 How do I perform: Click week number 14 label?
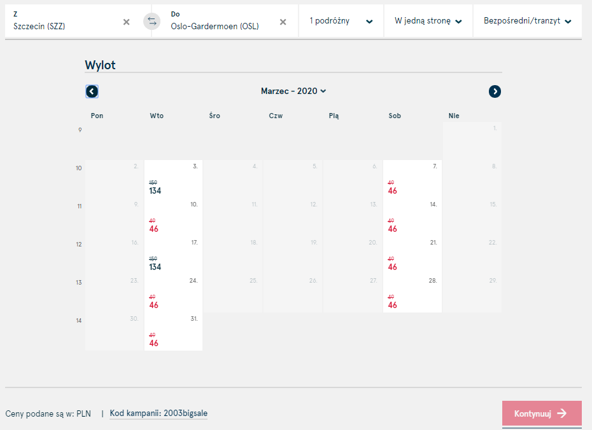point(78,320)
